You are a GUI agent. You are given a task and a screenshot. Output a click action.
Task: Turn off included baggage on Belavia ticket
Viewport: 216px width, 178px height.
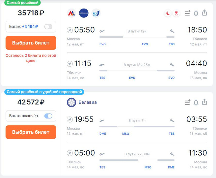coord(48,116)
